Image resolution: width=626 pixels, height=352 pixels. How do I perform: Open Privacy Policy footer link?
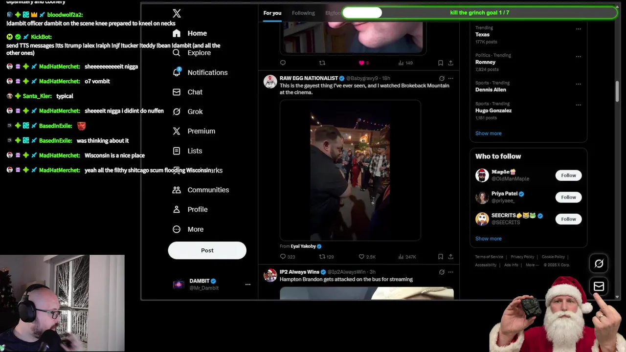pyautogui.click(x=522, y=257)
